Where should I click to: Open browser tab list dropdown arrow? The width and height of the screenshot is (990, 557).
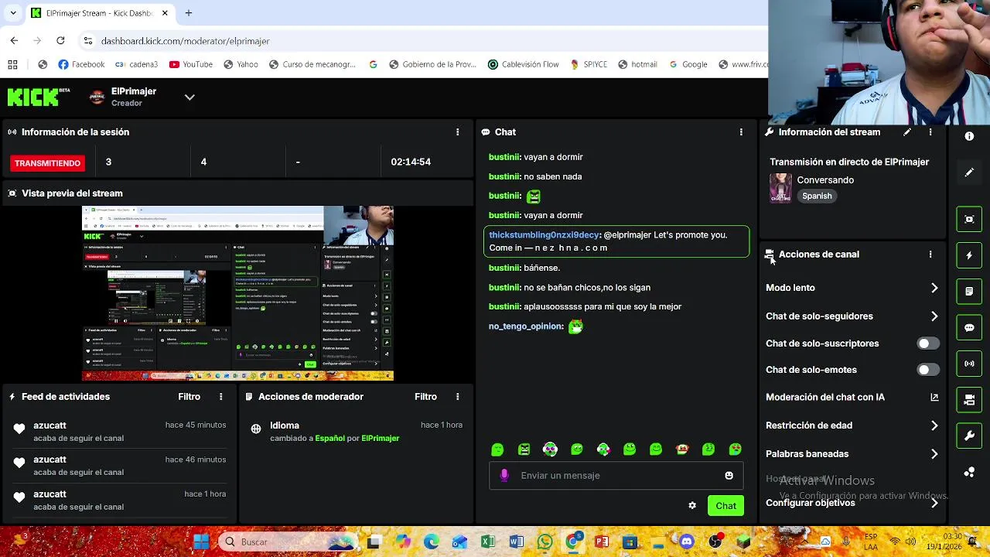pyautogui.click(x=12, y=13)
